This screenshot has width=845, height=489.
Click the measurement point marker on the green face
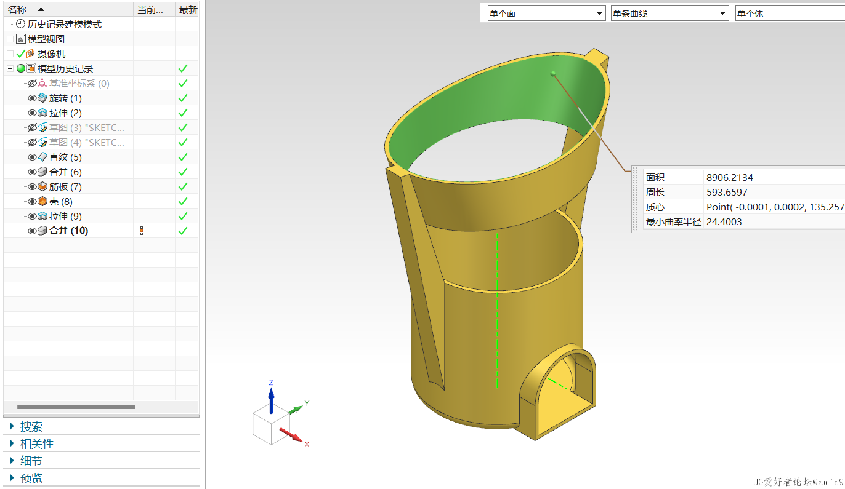pos(553,74)
